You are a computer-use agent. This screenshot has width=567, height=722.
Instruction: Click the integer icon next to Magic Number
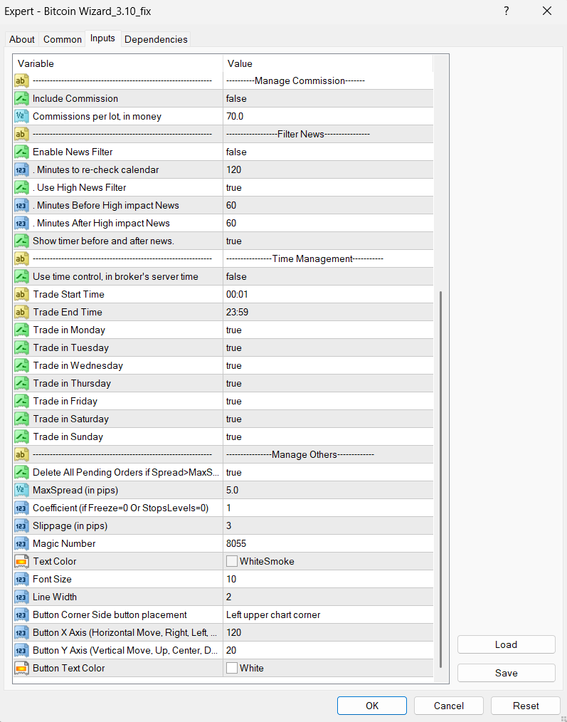click(x=21, y=544)
